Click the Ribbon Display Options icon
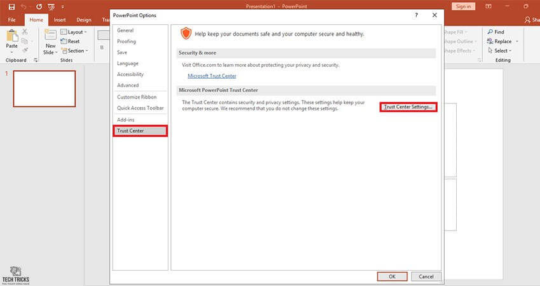The image size is (540, 286). pos(489,6)
